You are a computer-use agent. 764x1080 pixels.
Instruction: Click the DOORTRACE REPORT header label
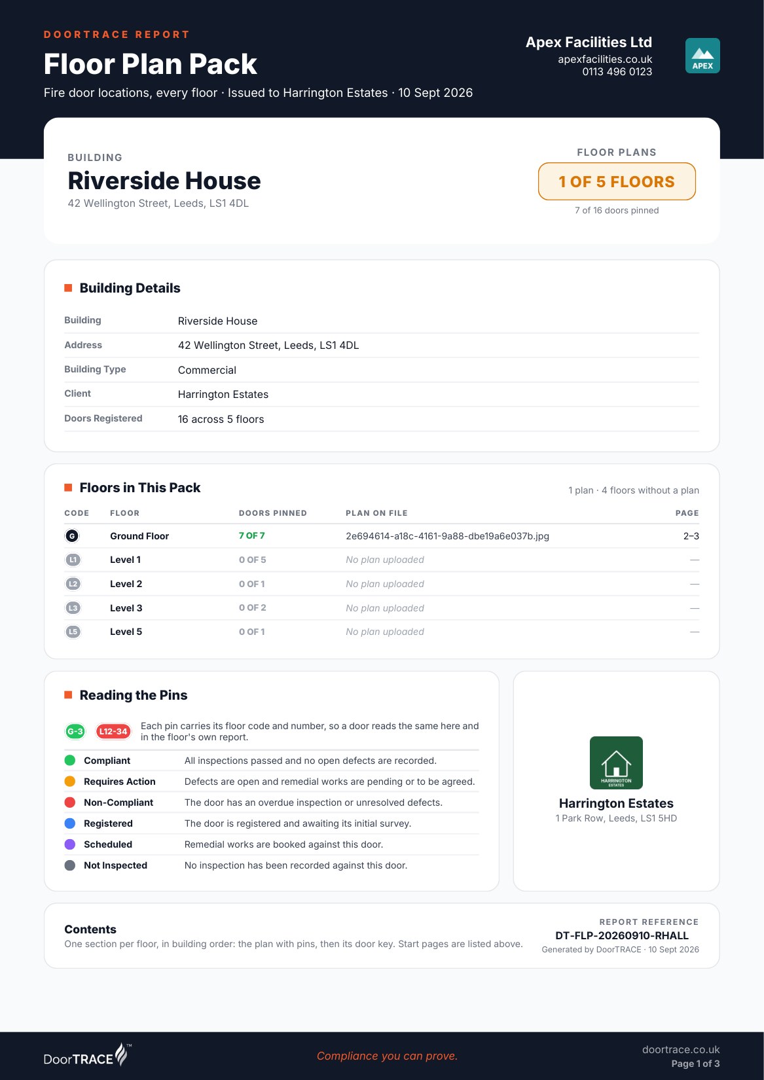[x=117, y=35]
